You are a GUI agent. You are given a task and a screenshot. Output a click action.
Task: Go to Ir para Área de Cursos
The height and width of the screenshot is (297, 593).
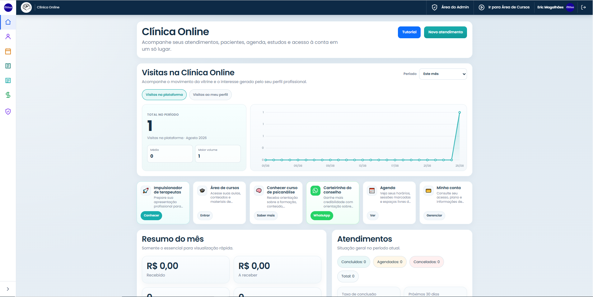[x=504, y=7]
